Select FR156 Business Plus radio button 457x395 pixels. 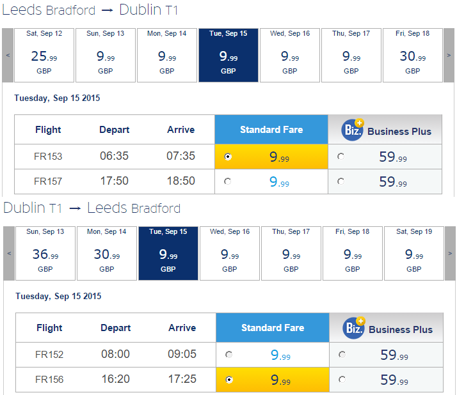342,380
